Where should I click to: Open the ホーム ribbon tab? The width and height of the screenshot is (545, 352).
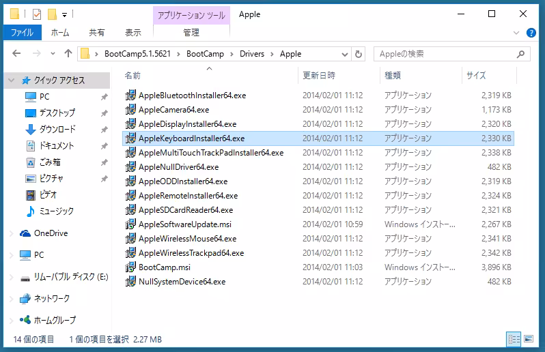coord(60,33)
